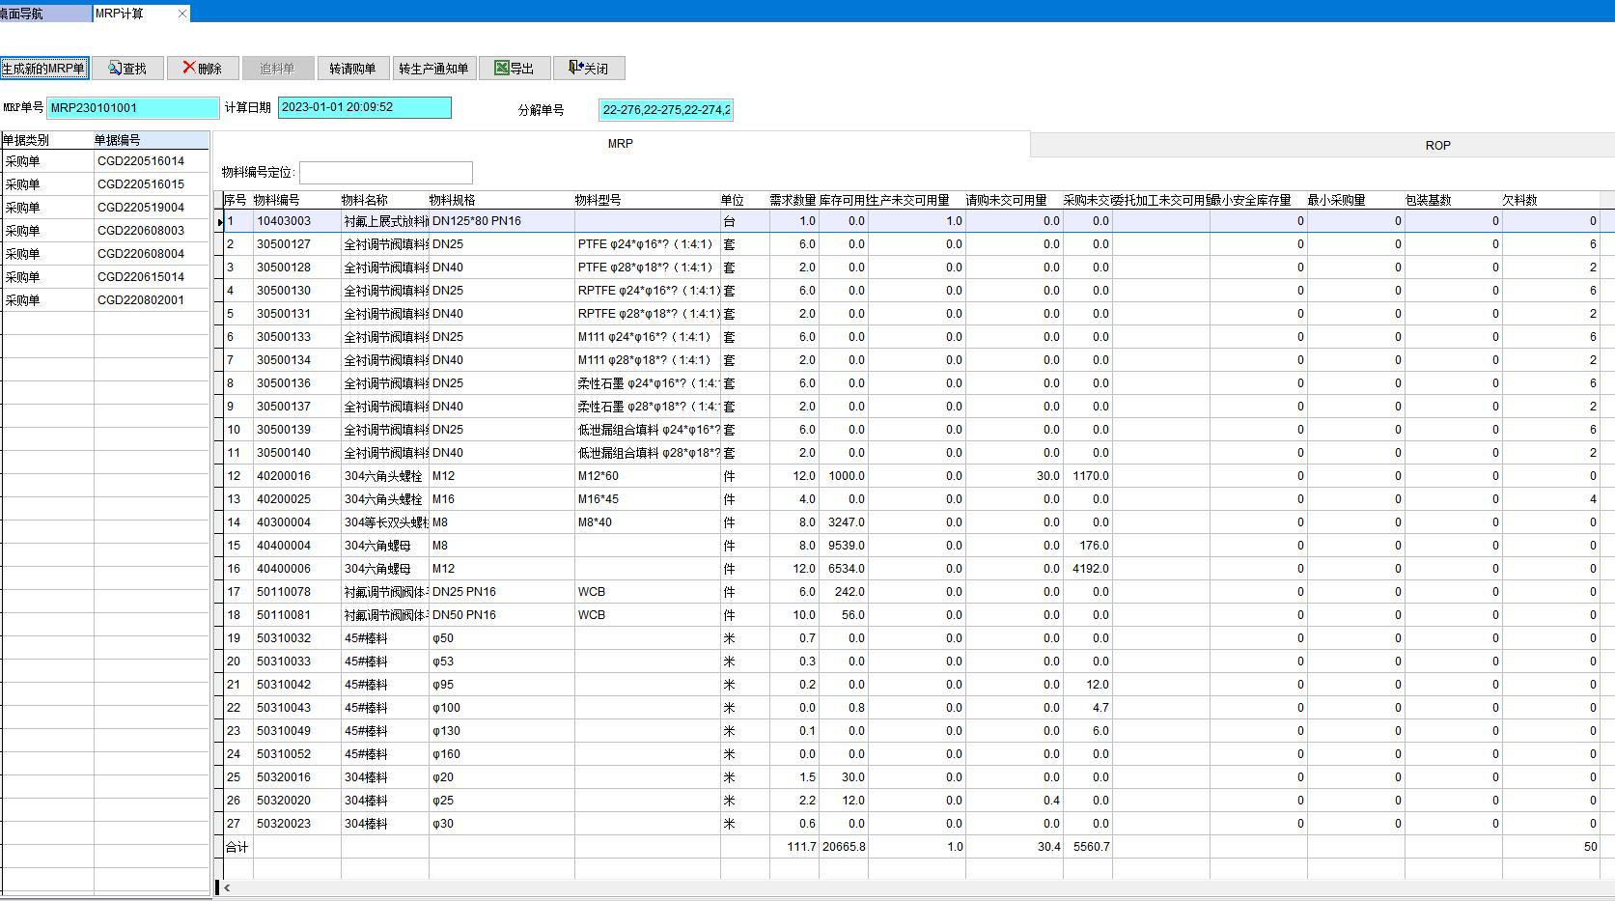Click the 计算日期 date field
Viewport: 1615px width, 901px height.
click(x=364, y=108)
